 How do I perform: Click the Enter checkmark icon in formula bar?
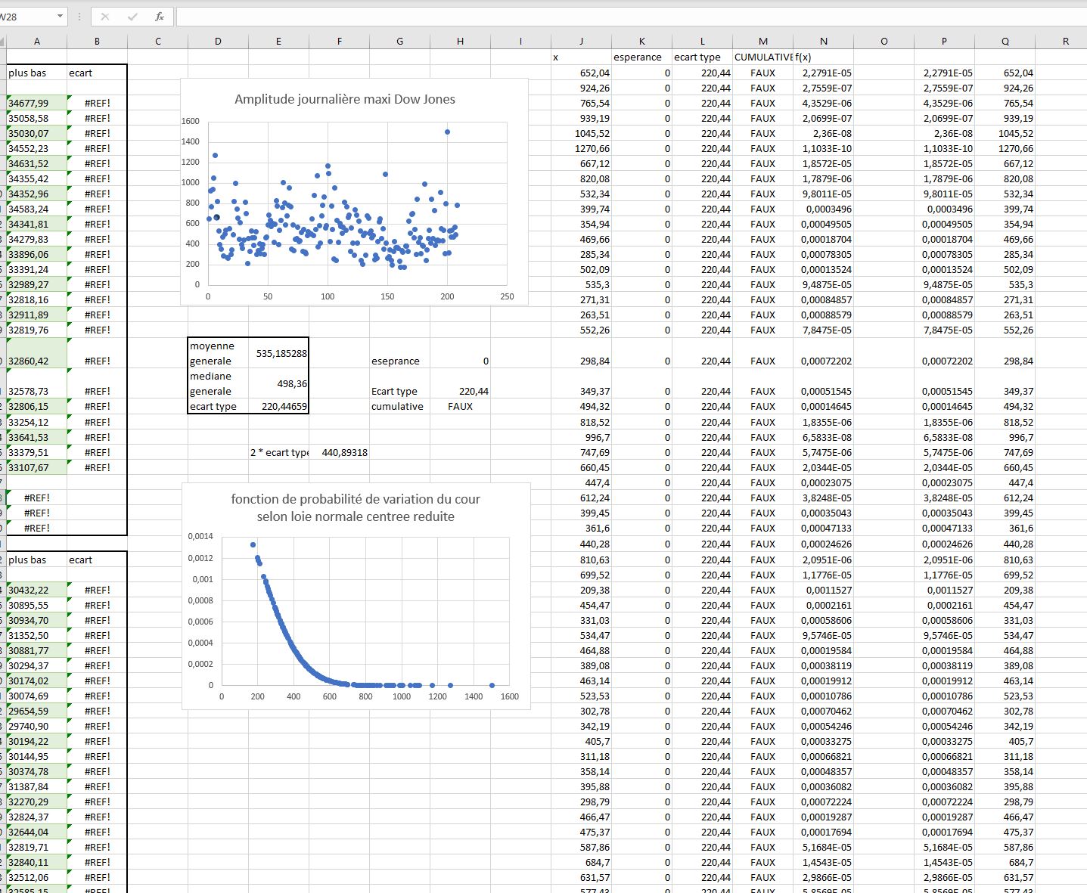coord(132,17)
